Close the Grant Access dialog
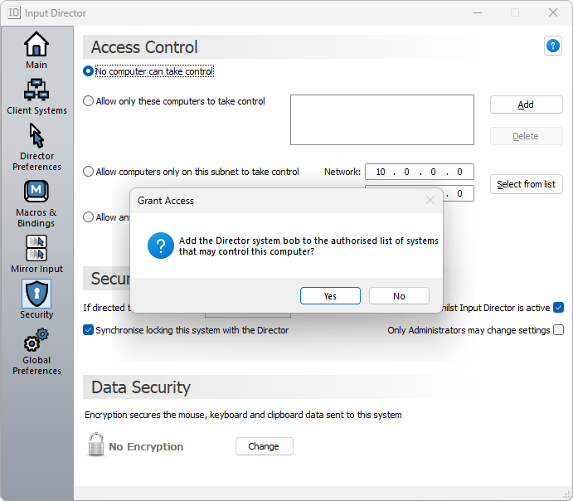 [430, 200]
